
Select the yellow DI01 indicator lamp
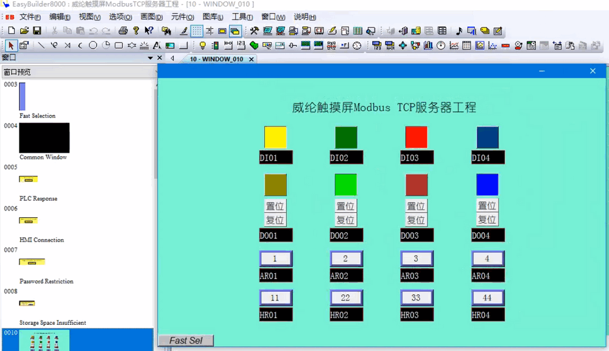[275, 137]
